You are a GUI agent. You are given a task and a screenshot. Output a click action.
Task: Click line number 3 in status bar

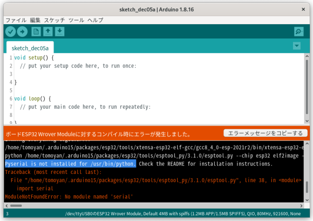(x=7, y=214)
